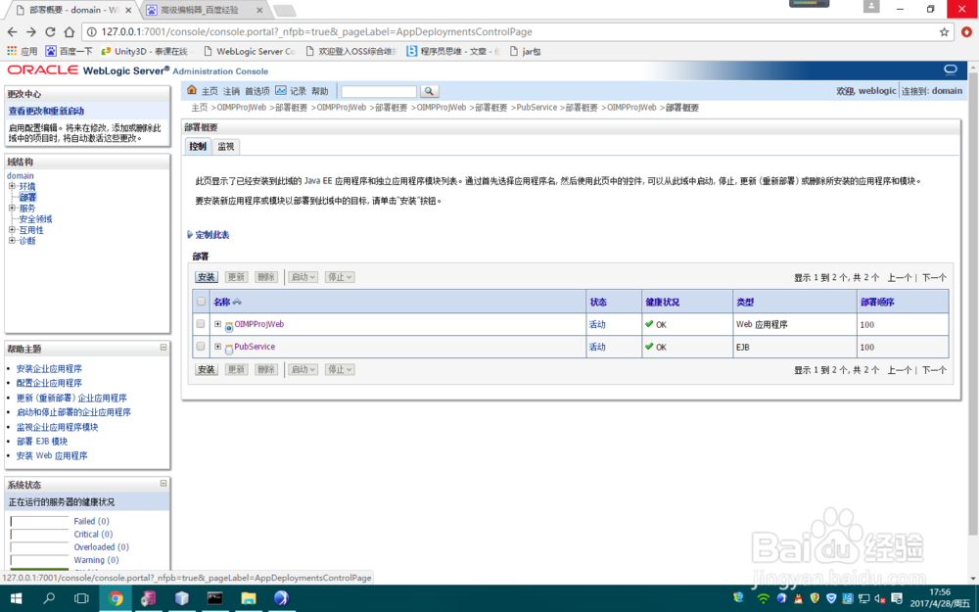Open the bottom 停止 dropdown button
This screenshot has width=979, height=612.
(340, 369)
